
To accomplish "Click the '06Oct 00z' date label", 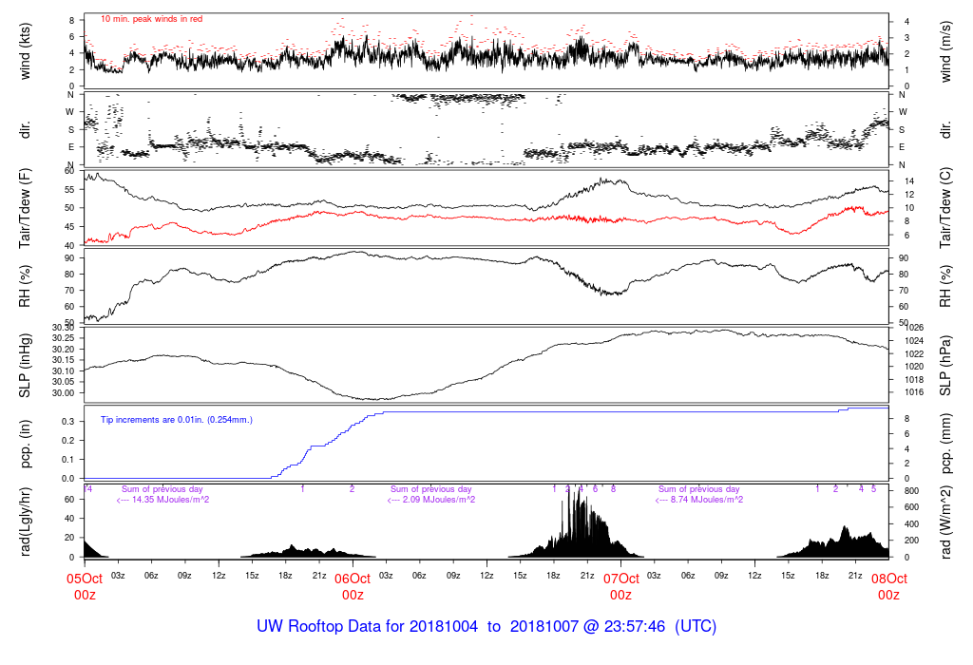I will [x=353, y=586].
